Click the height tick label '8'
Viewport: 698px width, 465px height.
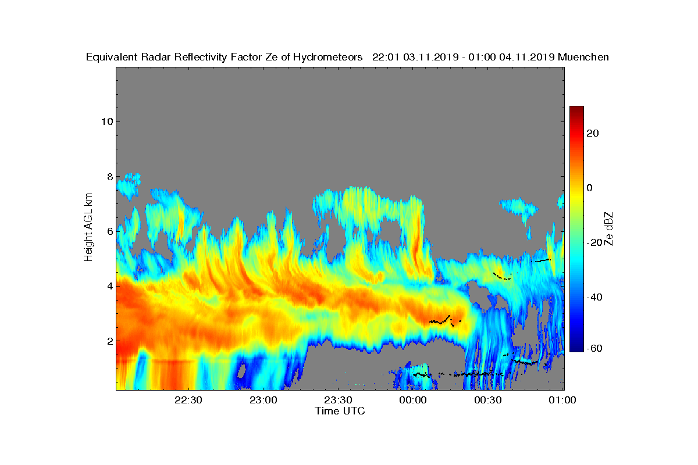[x=109, y=176]
